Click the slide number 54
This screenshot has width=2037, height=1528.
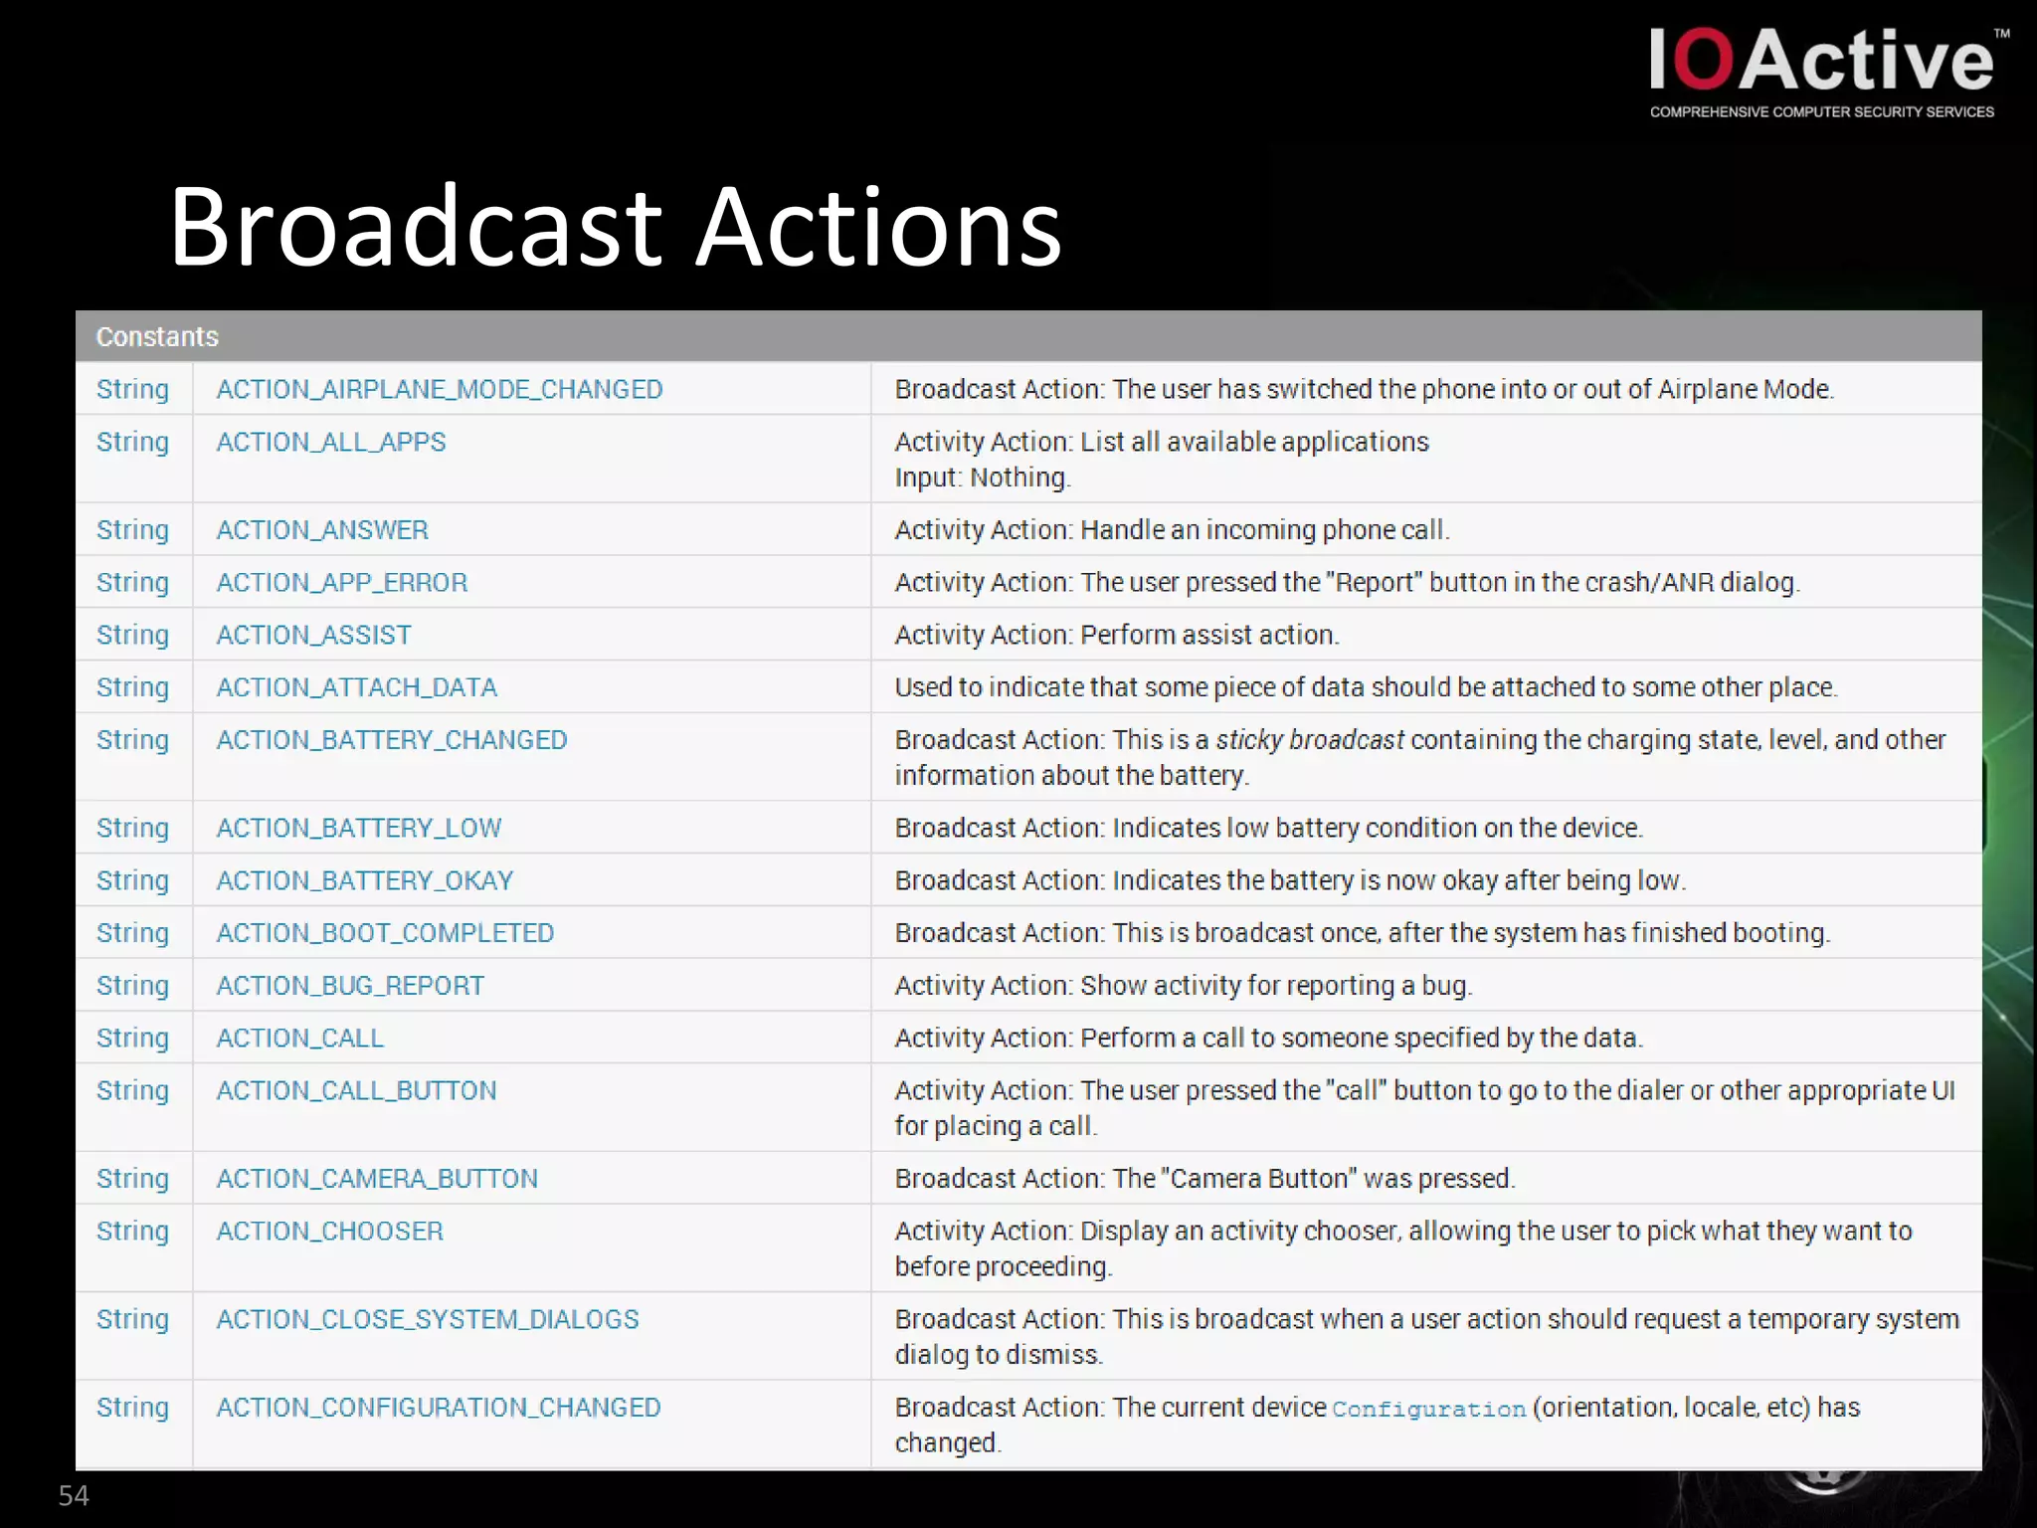click(x=74, y=1495)
